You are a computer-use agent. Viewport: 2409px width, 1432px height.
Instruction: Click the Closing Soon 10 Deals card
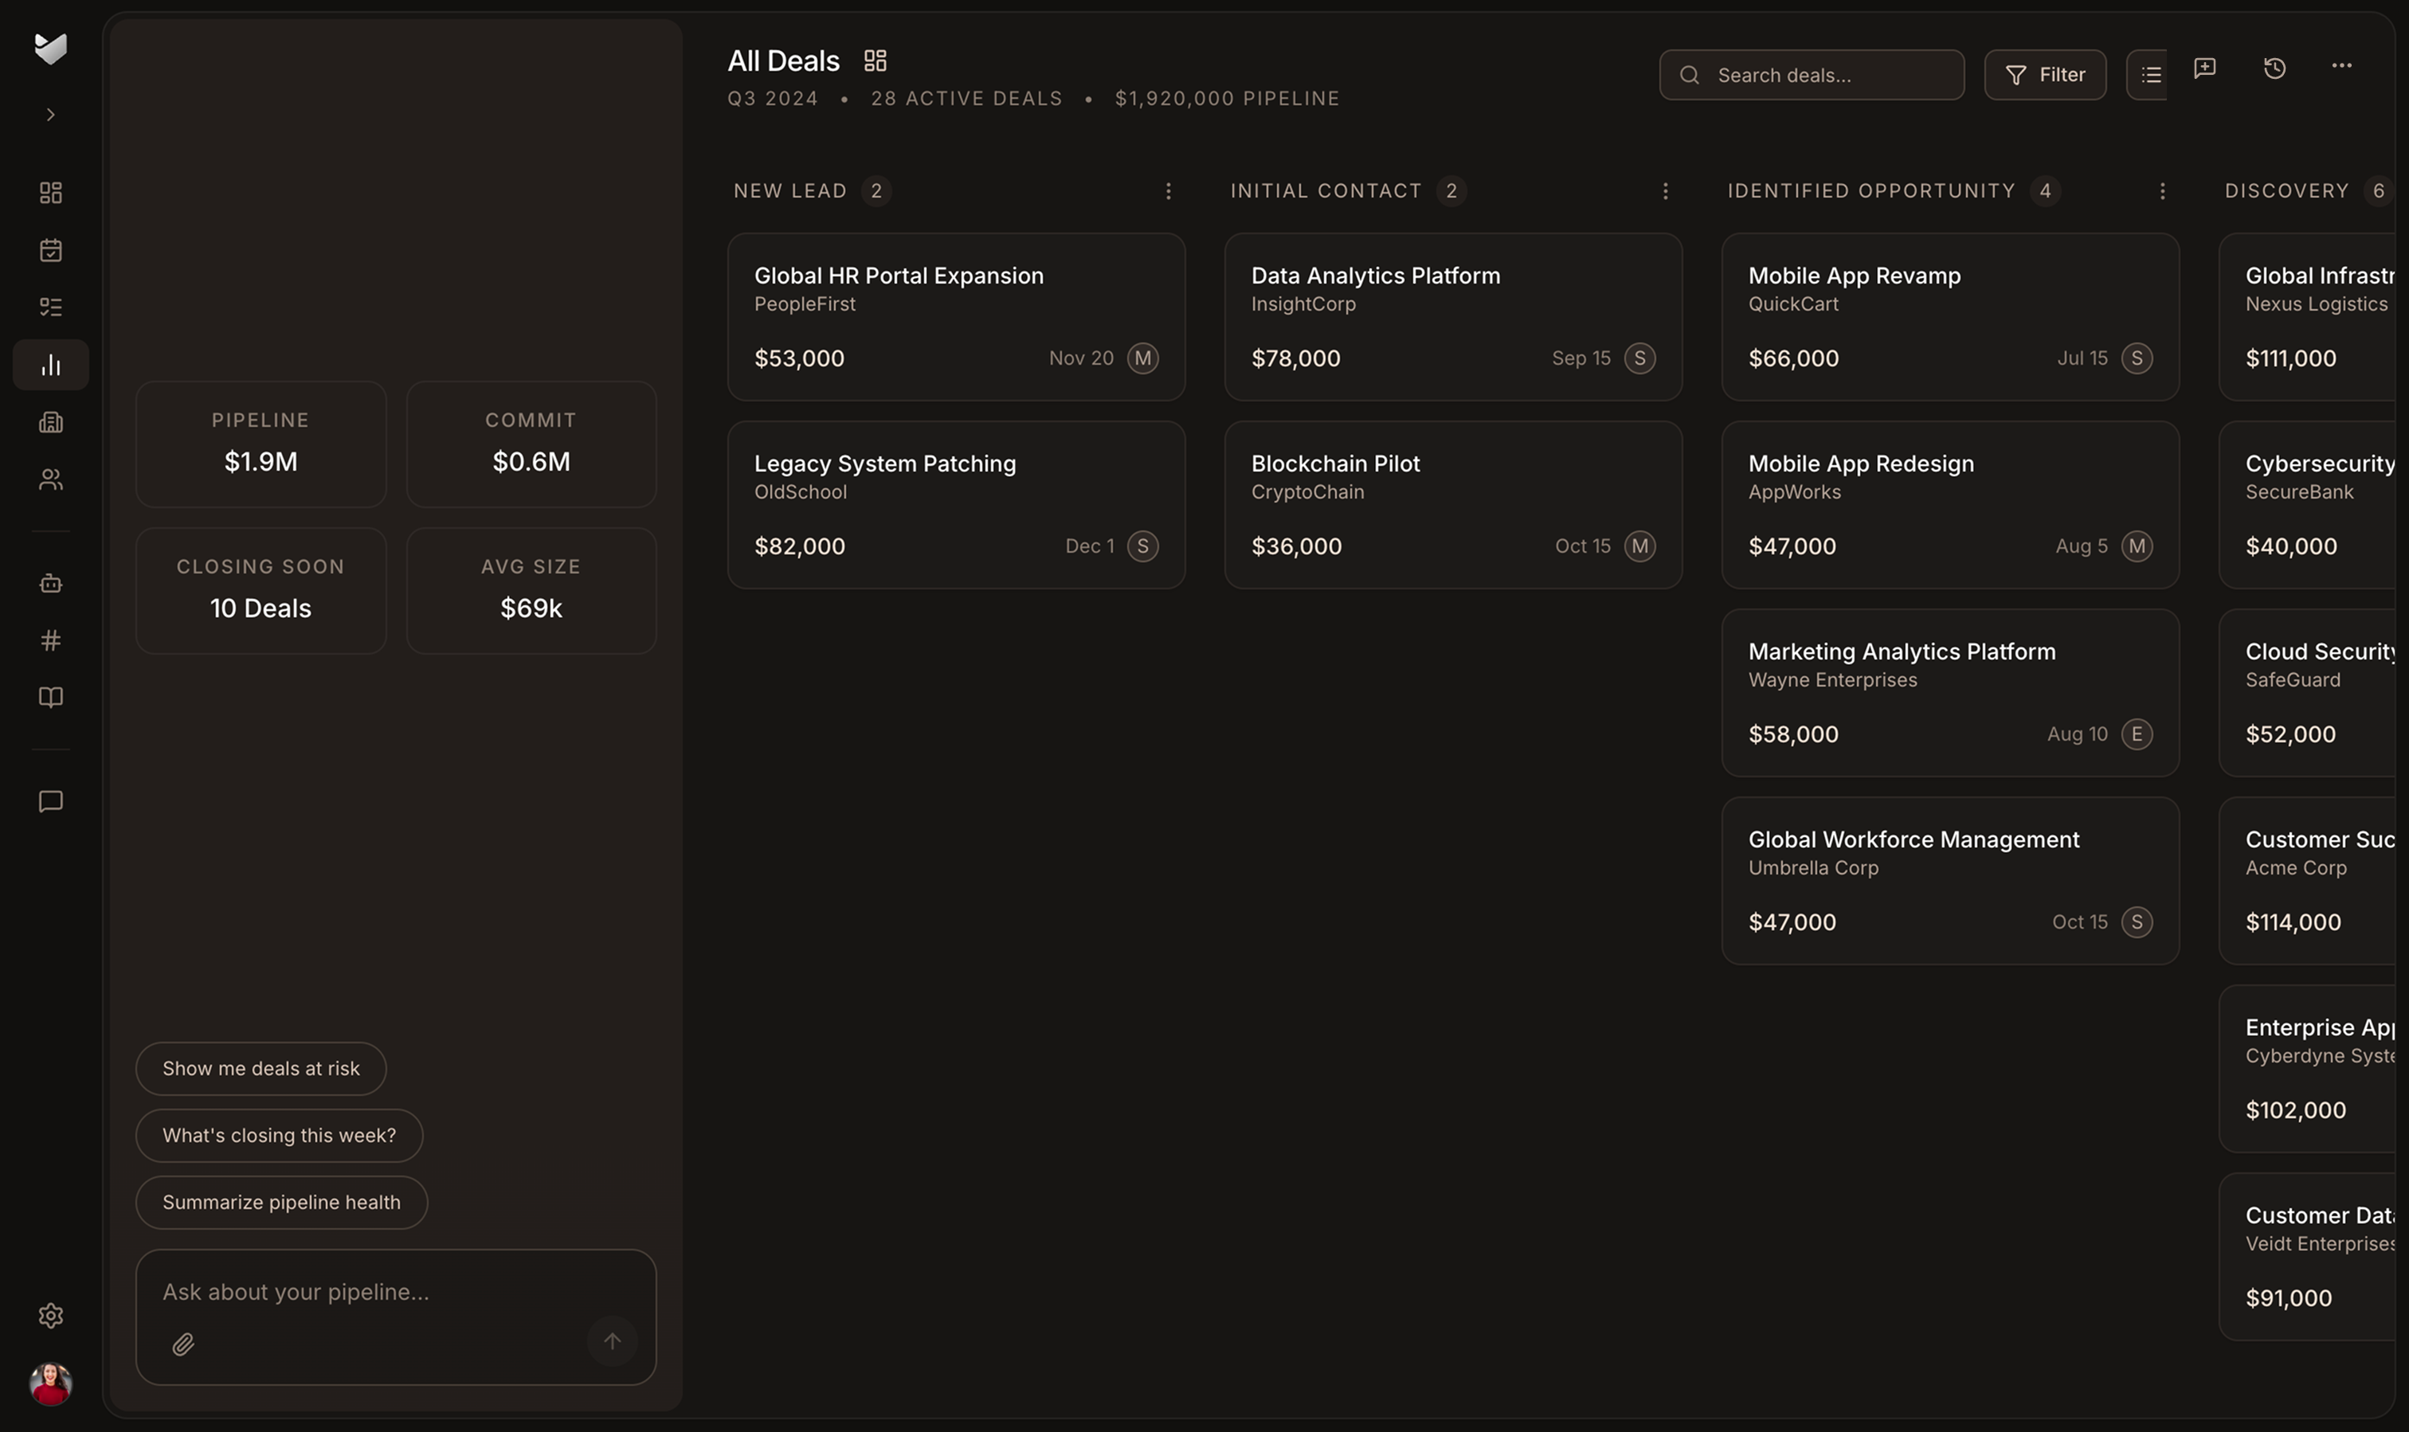click(260, 590)
